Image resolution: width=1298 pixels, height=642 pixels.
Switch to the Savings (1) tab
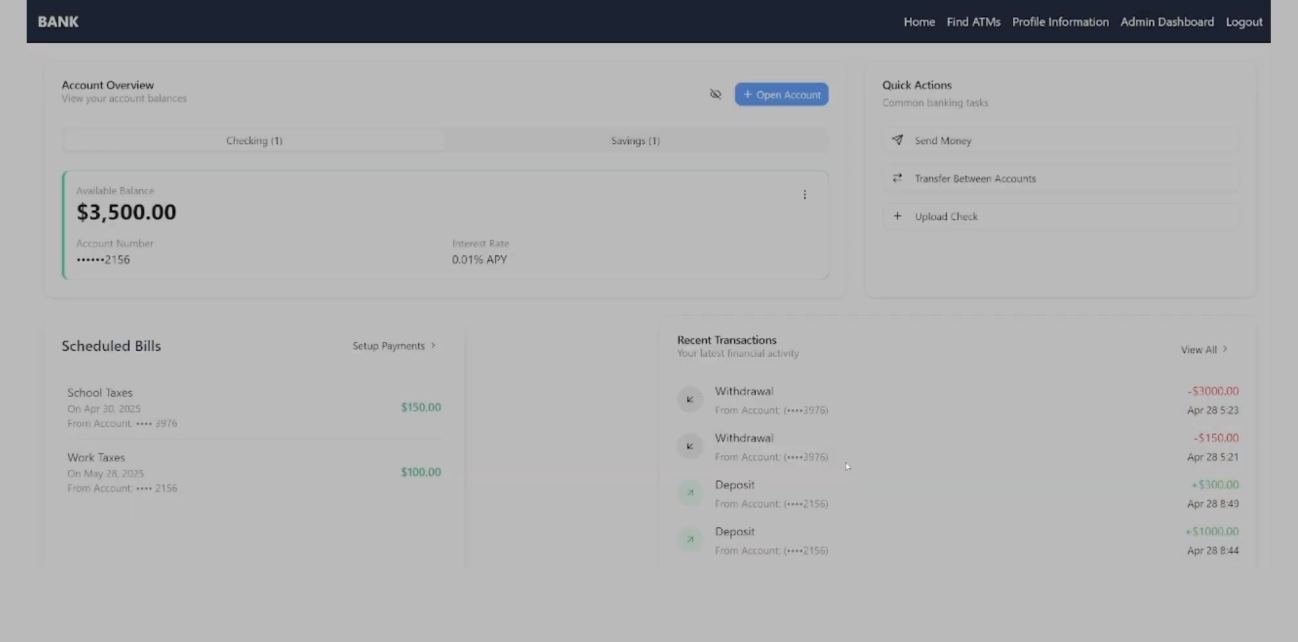pyautogui.click(x=635, y=140)
